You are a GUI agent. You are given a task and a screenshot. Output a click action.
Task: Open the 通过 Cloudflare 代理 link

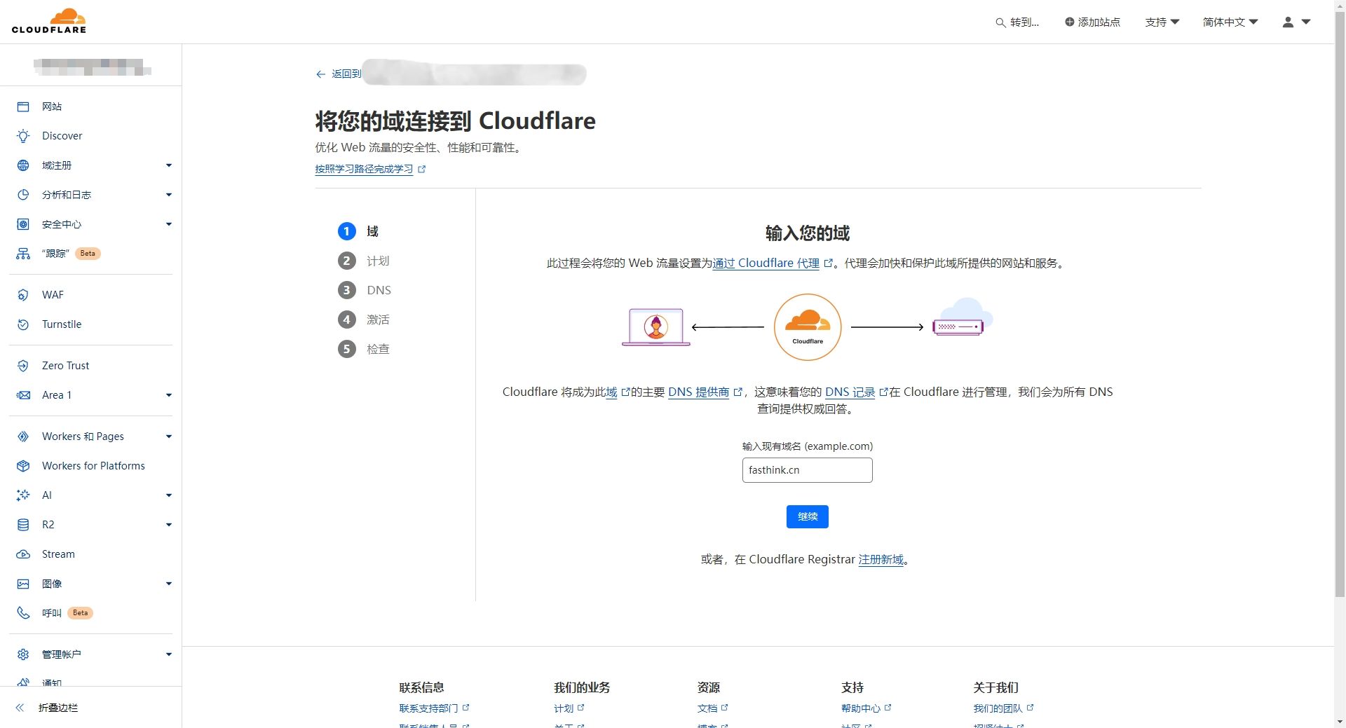coord(766,263)
